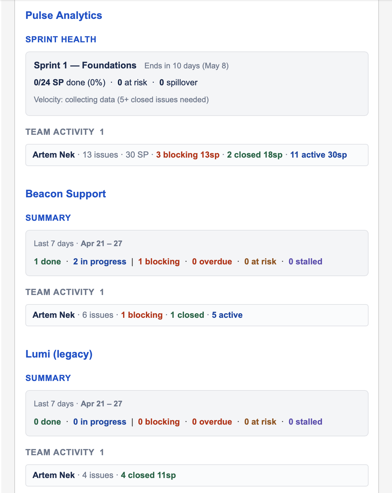Click the 1 done summary count
Viewport: 392px width, 493px height.
tap(48, 262)
